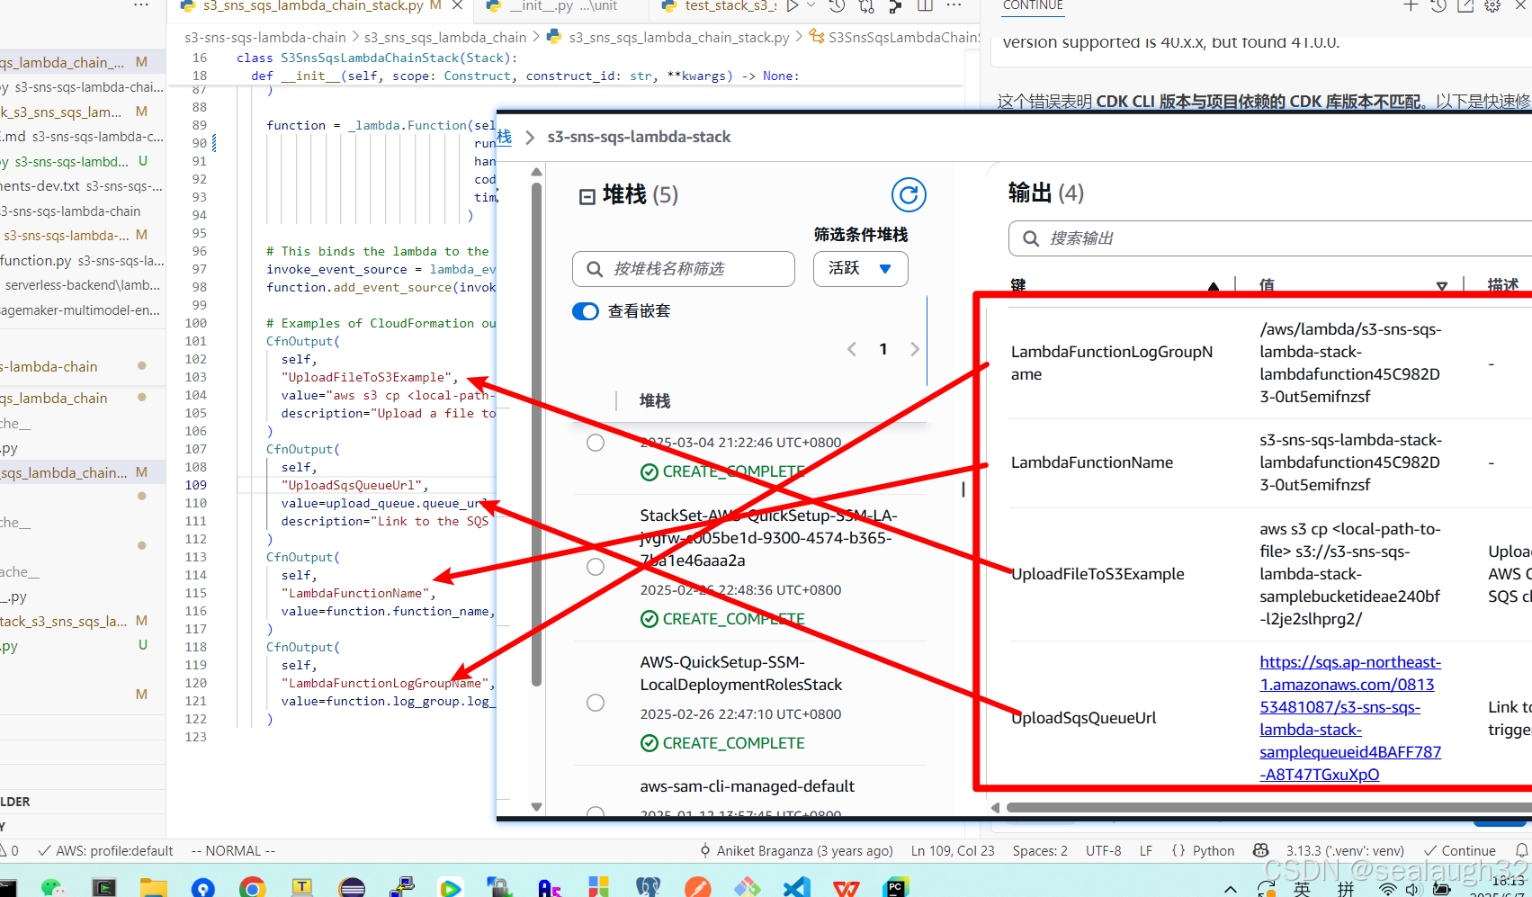Click the Continue status bar button
Viewport: 1532px width, 897px height.
click(1459, 850)
